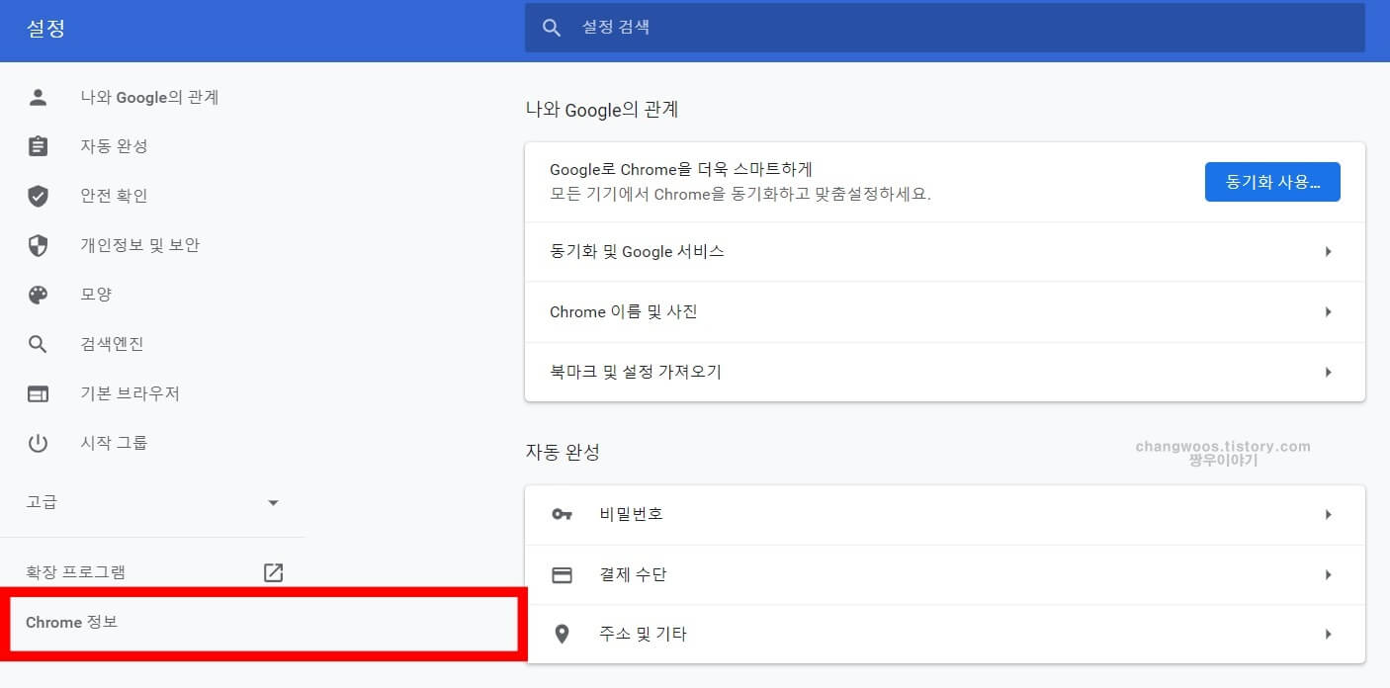Click the 비밀번호 label
1390x688 pixels.
pos(631,515)
